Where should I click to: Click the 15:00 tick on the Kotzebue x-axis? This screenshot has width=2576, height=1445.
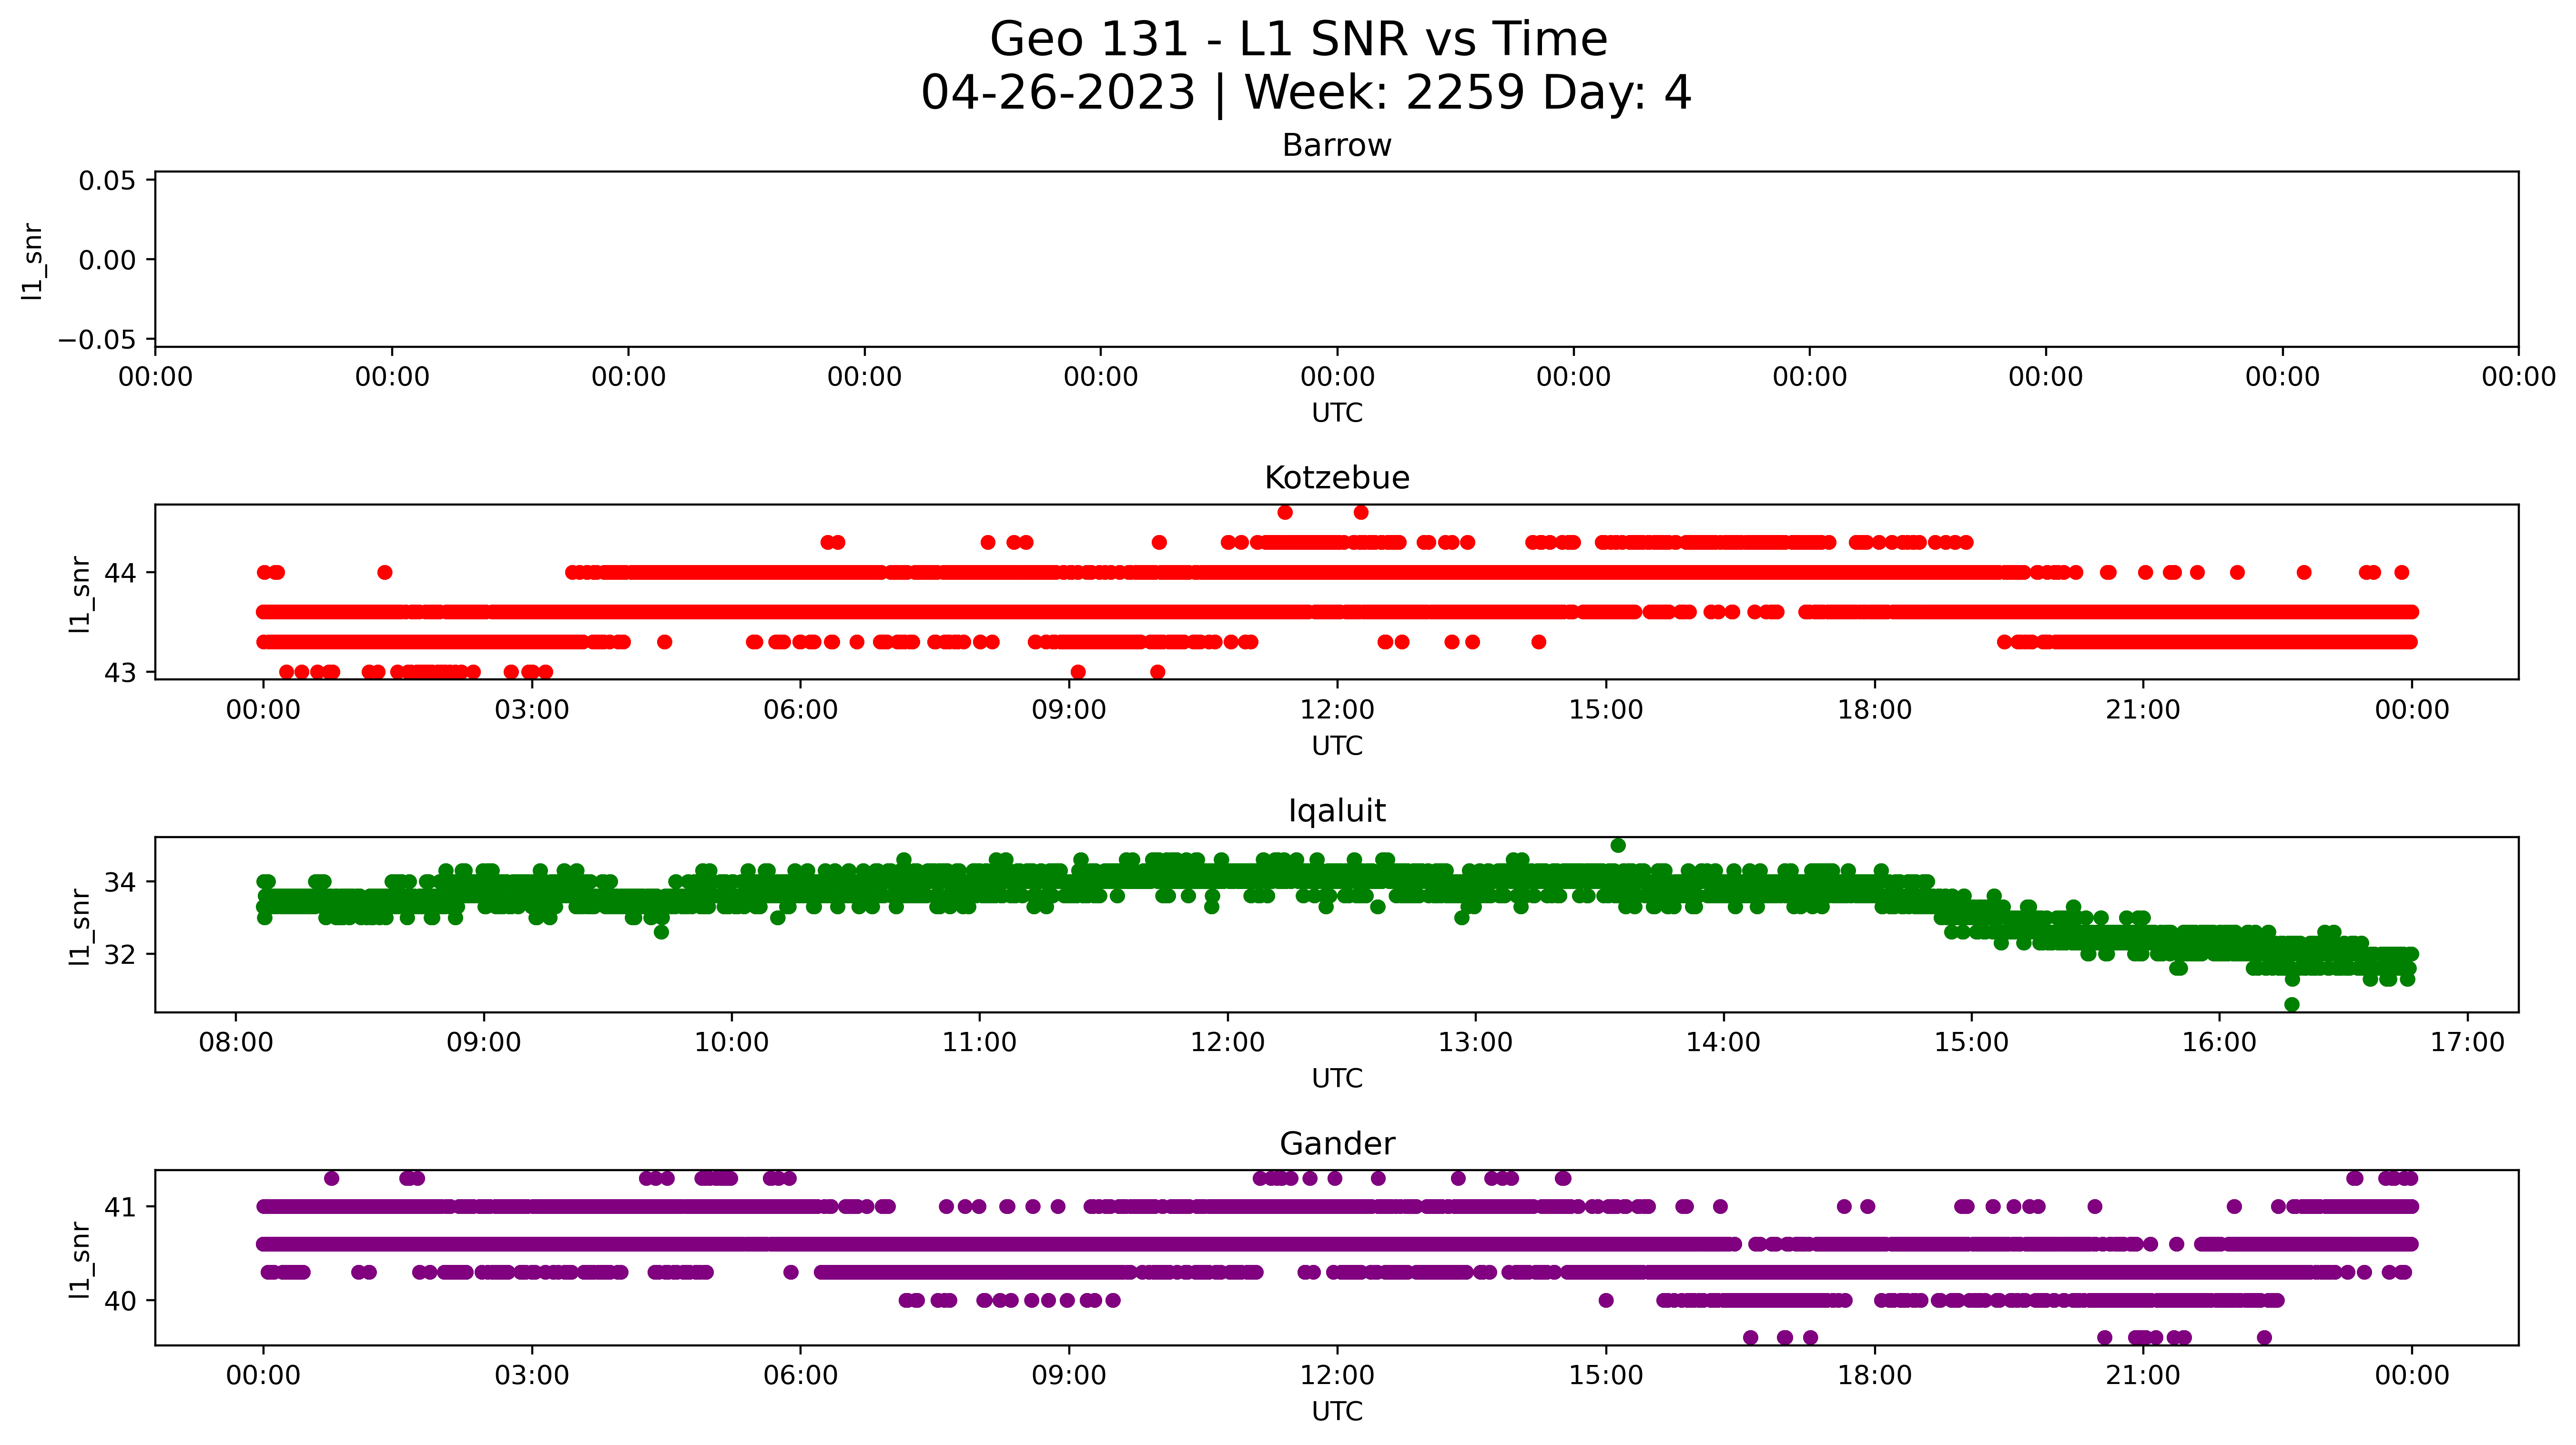pos(1606,710)
